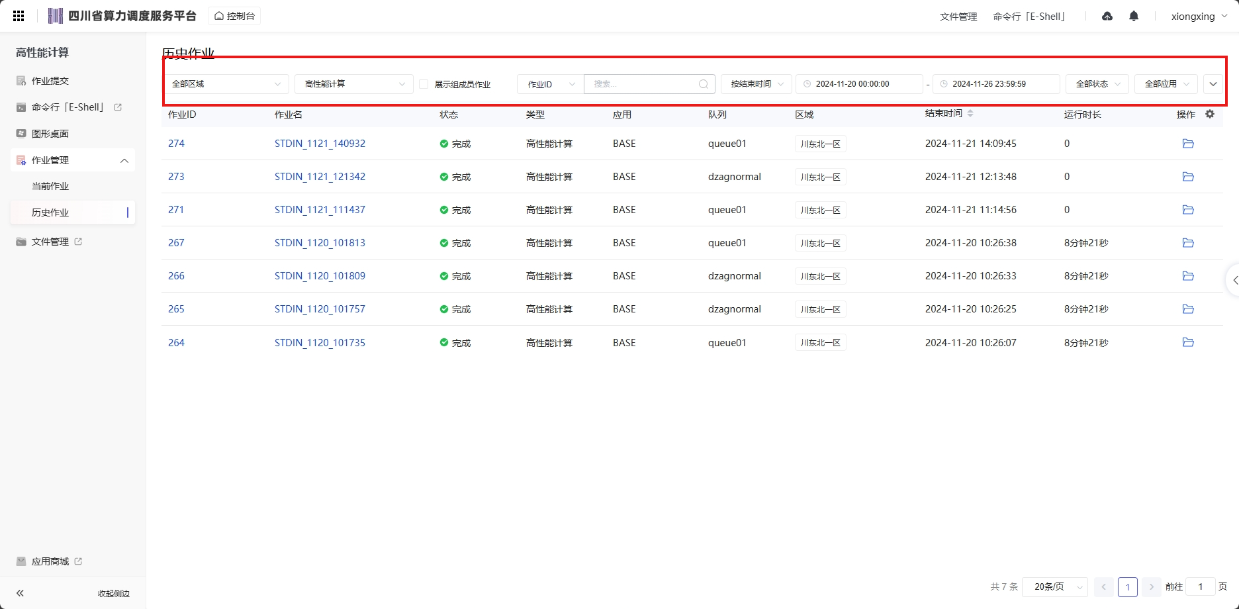Image resolution: width=1239 pixels, height=609 pixels.
Task: Open the 全部状态 status dropdown
Action: (x=1097, y=84)
